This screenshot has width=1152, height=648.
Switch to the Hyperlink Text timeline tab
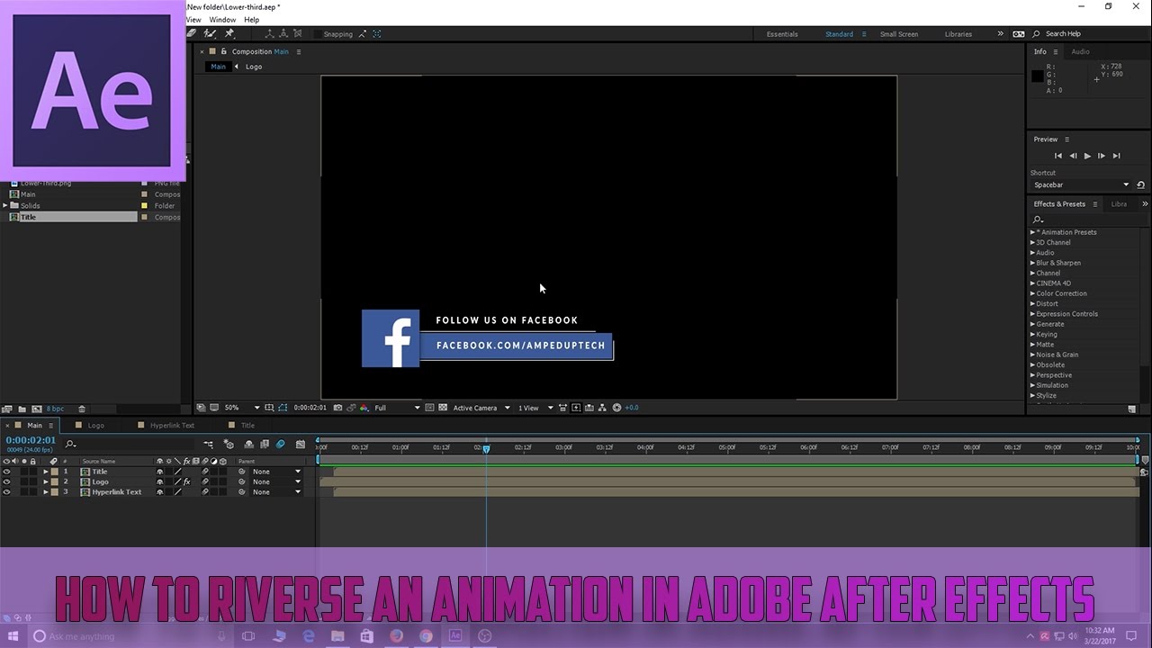[x=172, y=425]
